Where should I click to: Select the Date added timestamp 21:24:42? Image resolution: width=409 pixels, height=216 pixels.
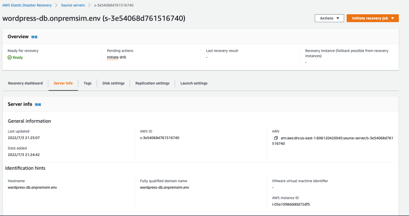point(24,155)
